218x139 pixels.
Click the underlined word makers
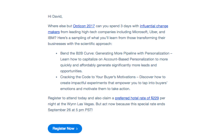[54, 32]
